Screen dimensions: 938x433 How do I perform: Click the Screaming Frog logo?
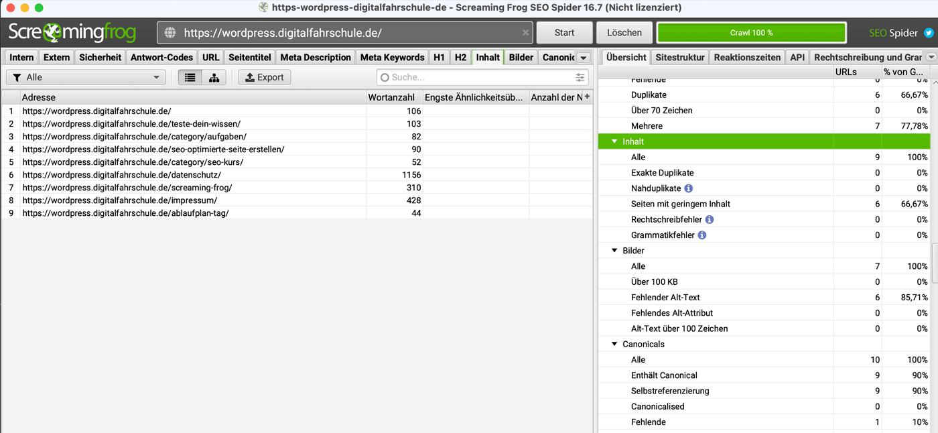(72, 32)
